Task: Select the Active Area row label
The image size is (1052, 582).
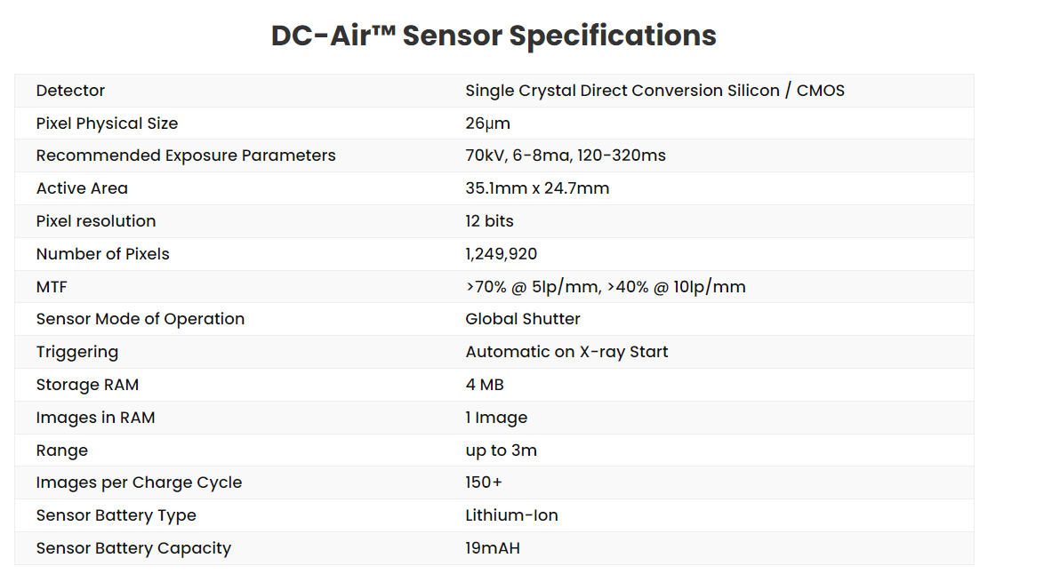Action: 82,188
